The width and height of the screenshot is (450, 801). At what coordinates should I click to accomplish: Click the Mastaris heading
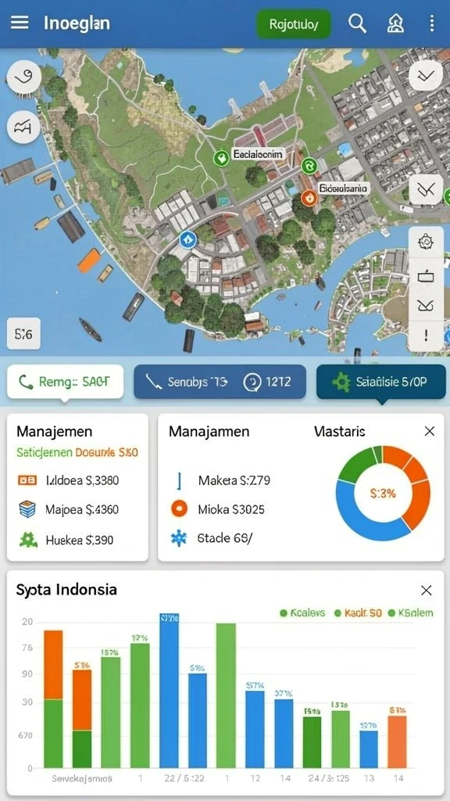point(340,431)
